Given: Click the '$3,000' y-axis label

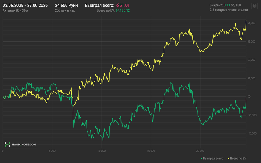Looking at the screenshot, I should (x=251, y=41).
